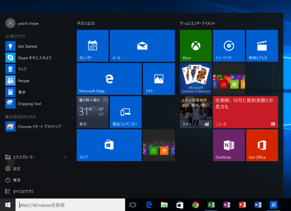
Task: Open the メール mail tile
Action: tap(143, 46)
